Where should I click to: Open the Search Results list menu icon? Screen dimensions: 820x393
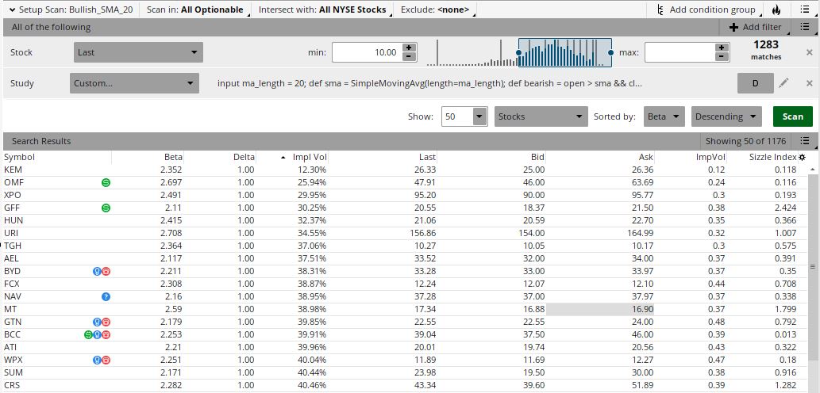(x=805, y=141)
